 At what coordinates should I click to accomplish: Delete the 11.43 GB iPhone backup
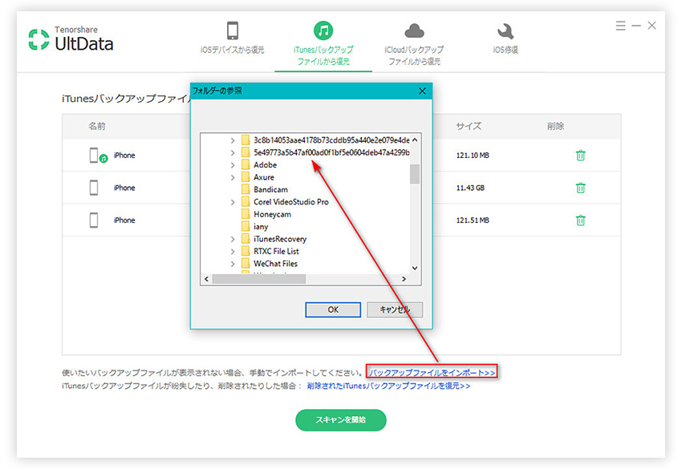point(580,188)
